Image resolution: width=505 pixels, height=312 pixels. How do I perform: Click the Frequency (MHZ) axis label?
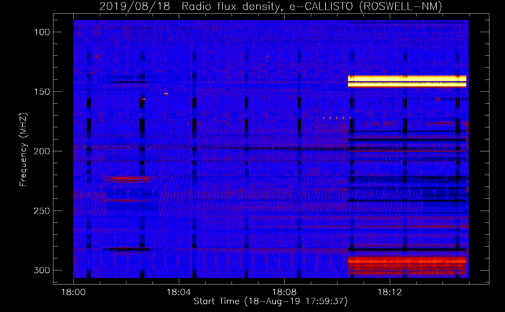tap(23, 149)
